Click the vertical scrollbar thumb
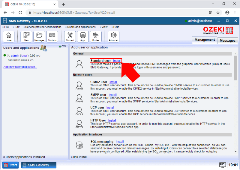Viewport: 240px width, 170px height. click(x=235, y=68)
